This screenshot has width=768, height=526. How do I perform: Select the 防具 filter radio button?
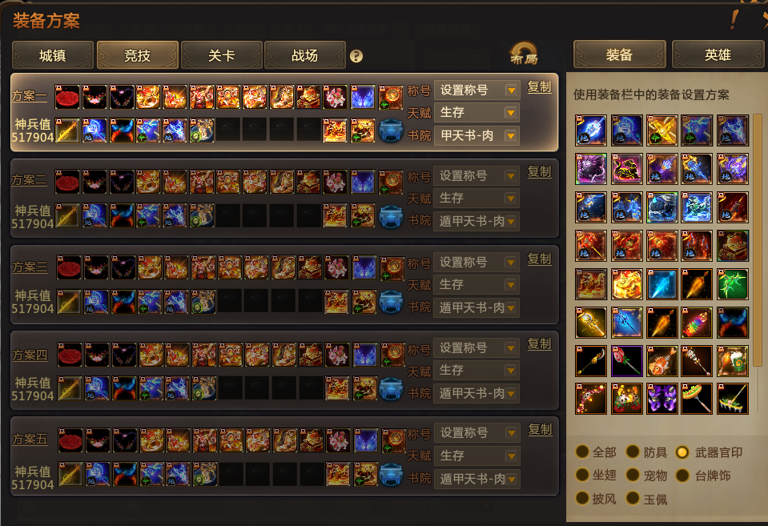633,452
